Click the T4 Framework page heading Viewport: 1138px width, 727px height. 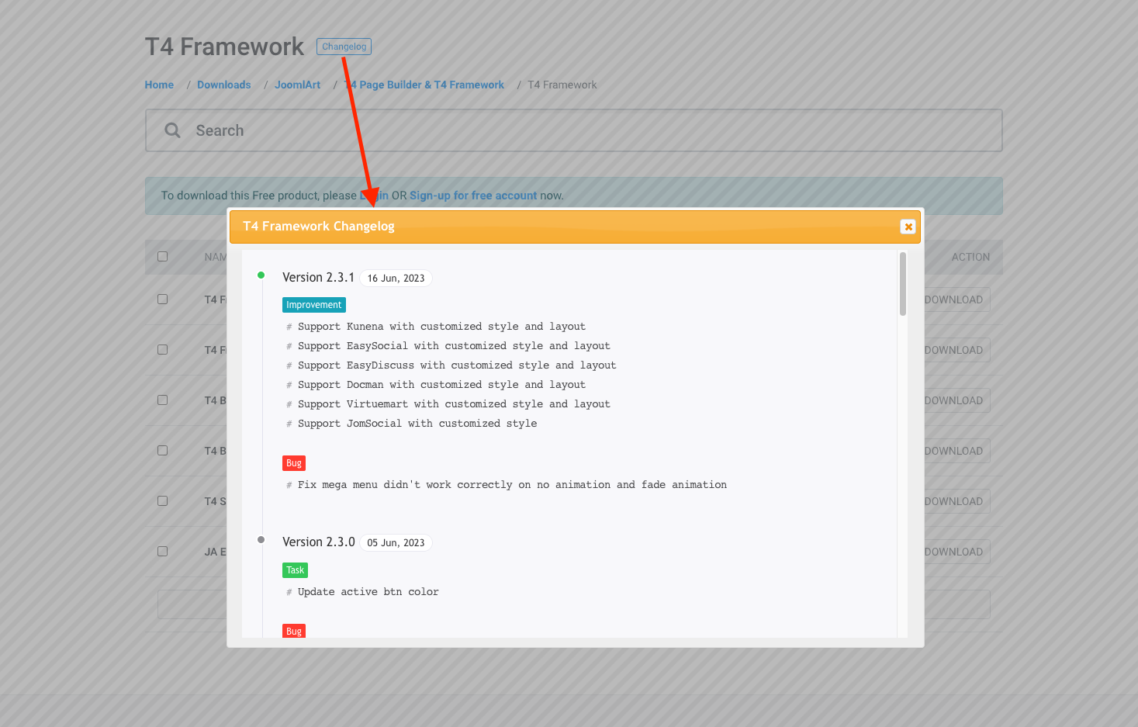coord(224,47)
